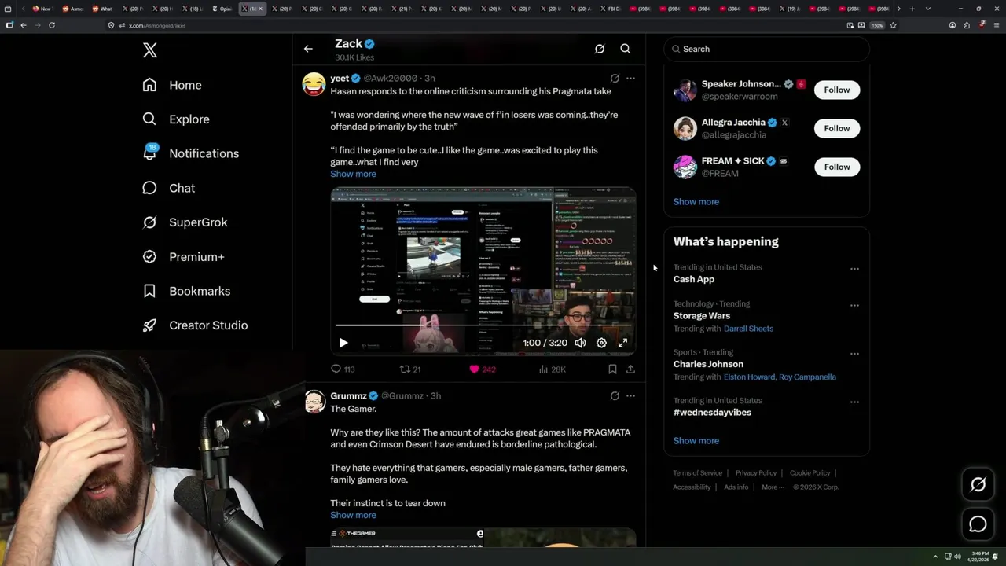Open more options for Cash App trend
This screenshot has width=1006, height=566.
point(854,269)
